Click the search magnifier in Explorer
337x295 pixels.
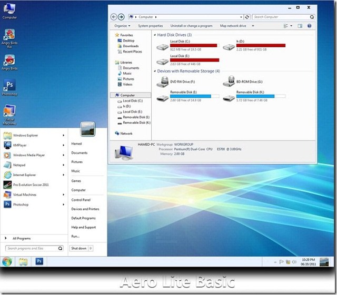point(312,17)
